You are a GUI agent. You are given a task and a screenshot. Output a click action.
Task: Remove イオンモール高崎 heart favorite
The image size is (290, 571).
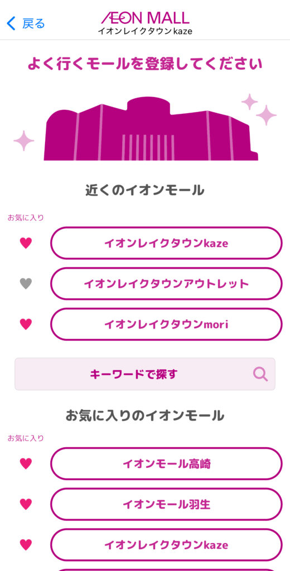tap(26, 463)
